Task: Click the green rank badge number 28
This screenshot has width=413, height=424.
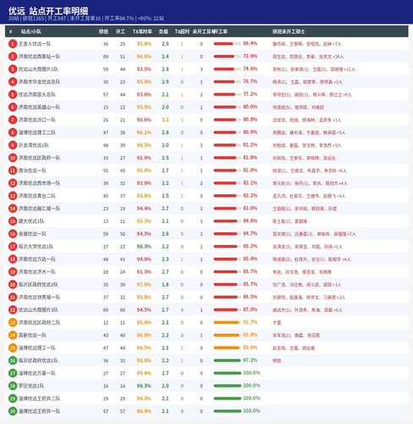Action: click(13, 386)
